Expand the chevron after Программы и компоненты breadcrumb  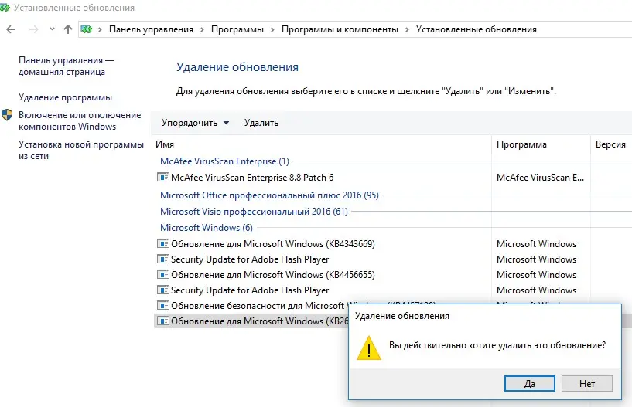click(407, 29)
